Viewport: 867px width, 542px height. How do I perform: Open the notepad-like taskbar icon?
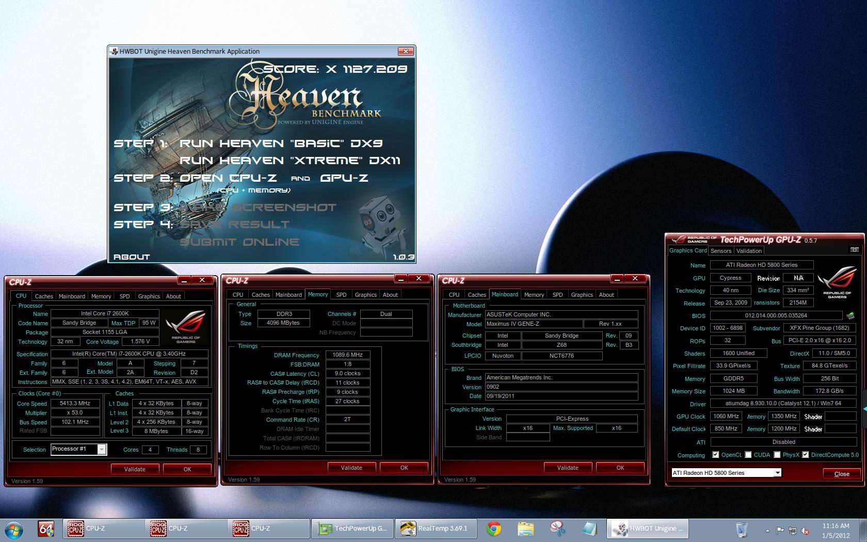point(589,529)
